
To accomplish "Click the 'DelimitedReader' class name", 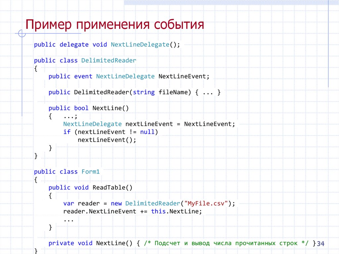I will [x=109, y=60].
